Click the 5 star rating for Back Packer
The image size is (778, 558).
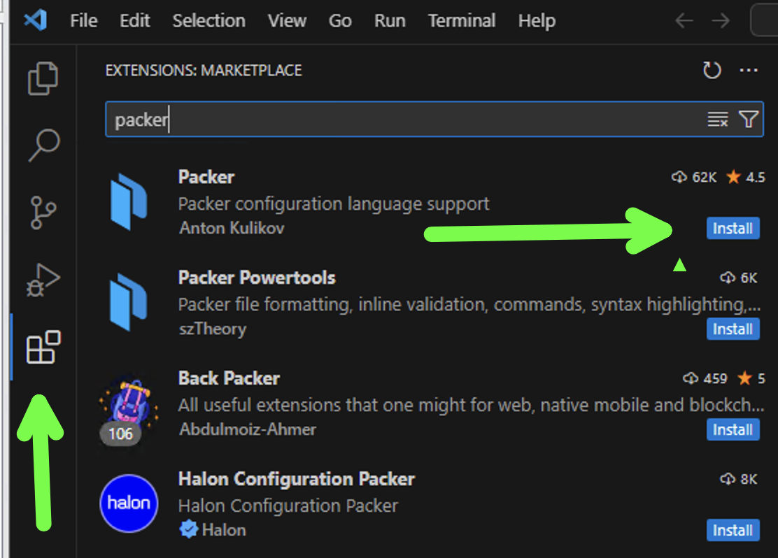point(751,378)
